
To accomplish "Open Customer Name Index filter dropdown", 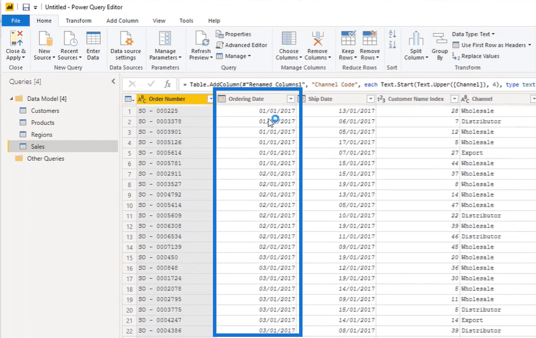I will tap(454, 99).
